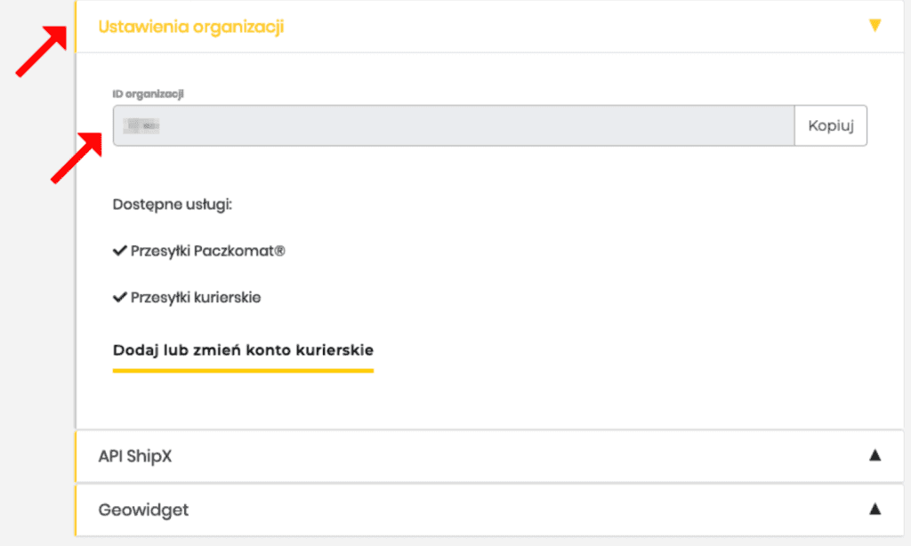This screenshot has width=911, height=546.
Task: Follow the Dodaj lub zmień konto kurierskie link
Action: (x=243, y=349)
